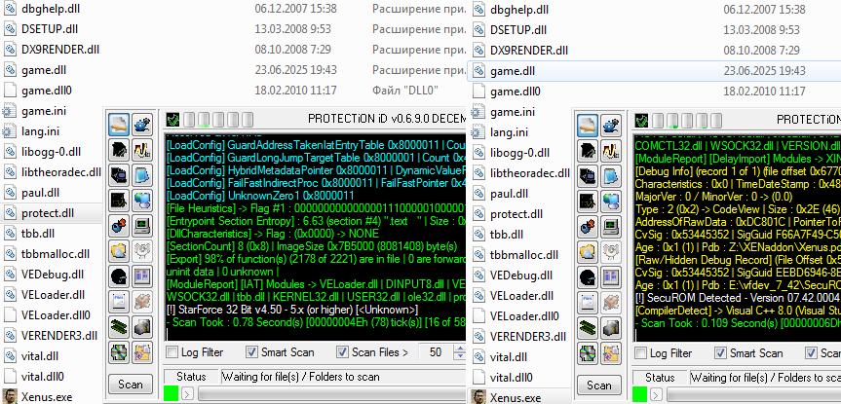Toggle the cut-off Scan checkbox in right Protection ID
The width and height of the screenshot is (841, 404).
(811, 353)
